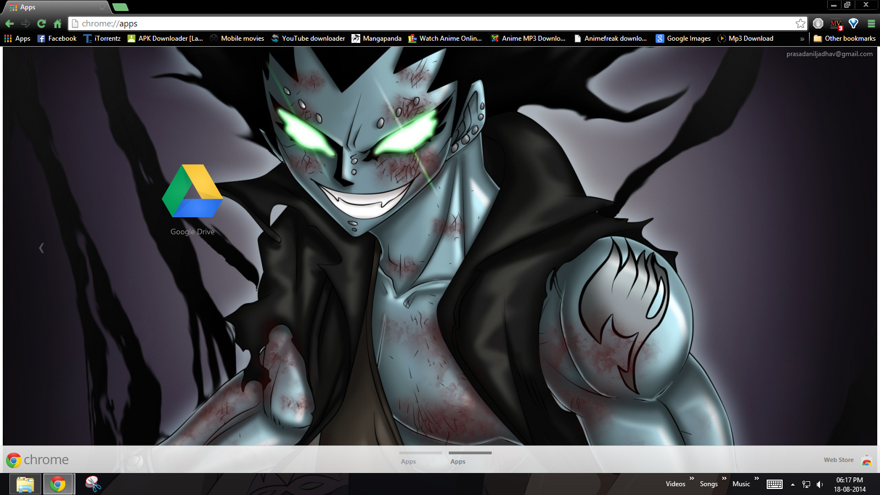Go to the previous apps page arrow
The image size is (880, 495).
point(41,248)
